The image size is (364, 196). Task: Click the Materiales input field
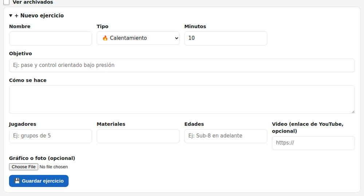coord(138,136)
